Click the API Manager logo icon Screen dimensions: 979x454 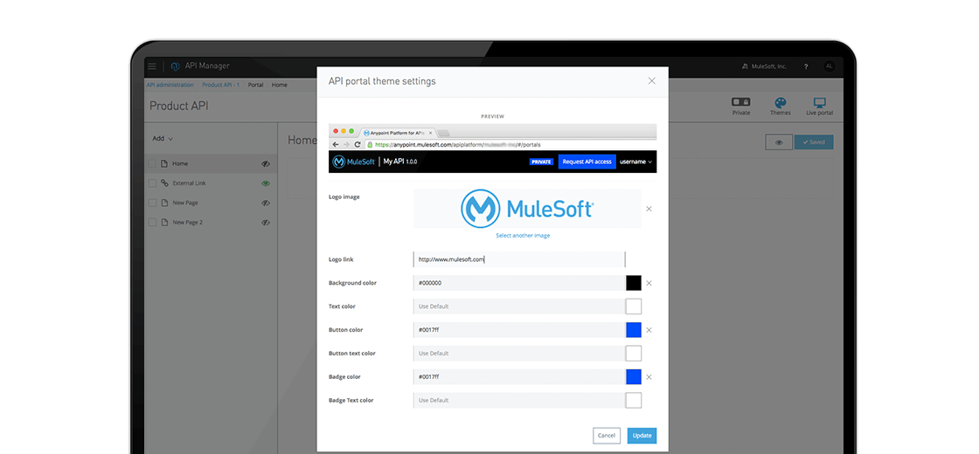tap(176, 66)
